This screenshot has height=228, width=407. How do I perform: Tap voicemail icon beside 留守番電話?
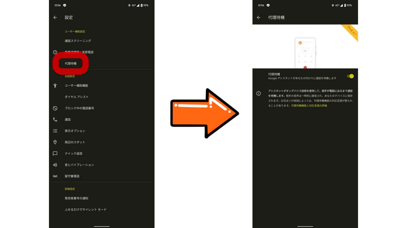point(55,176)
